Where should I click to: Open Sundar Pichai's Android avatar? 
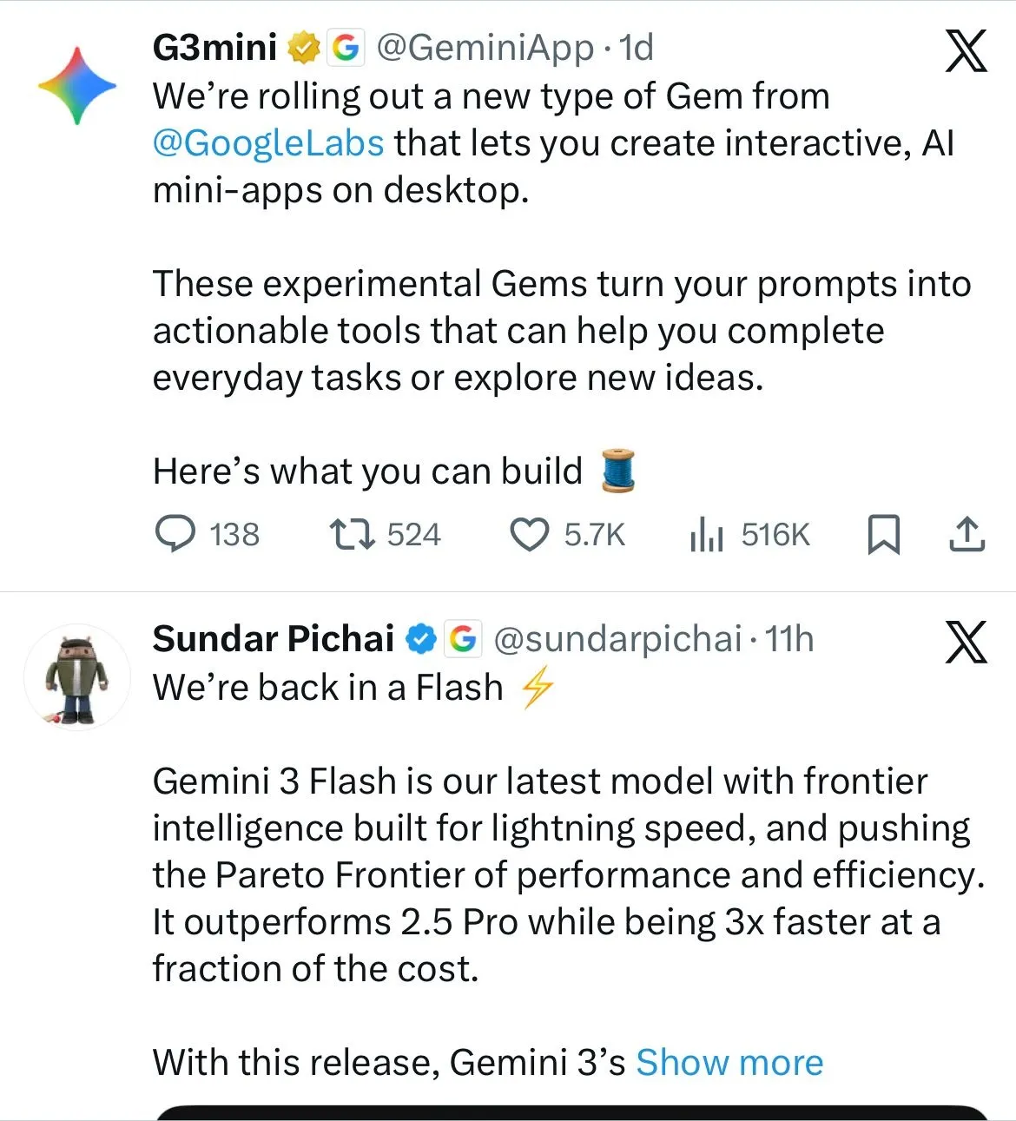tap(77, 676)
